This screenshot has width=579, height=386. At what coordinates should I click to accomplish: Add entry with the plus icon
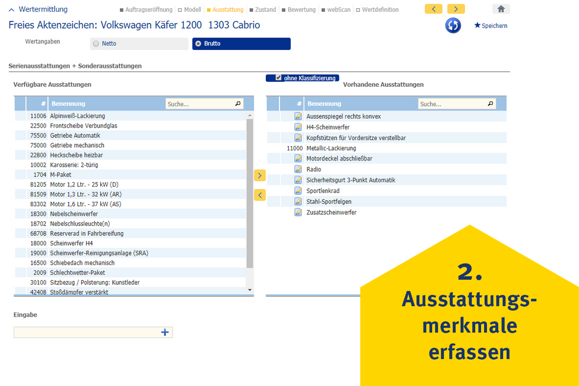[x=165, y=333]
